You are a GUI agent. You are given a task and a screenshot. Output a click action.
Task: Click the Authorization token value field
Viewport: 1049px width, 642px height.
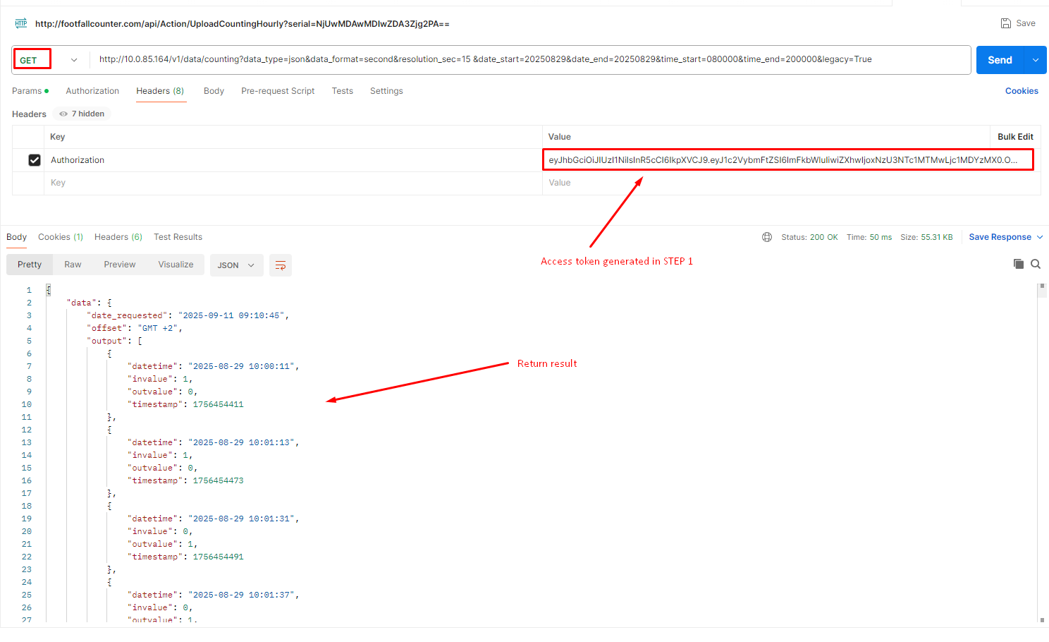pos(787,160)
